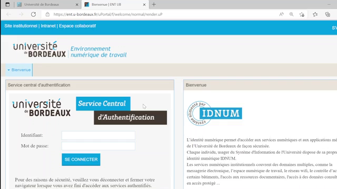337x189 pixels.
Task: Open the favorites list icon
Action: pyautogui.click(x=315, y=14)
